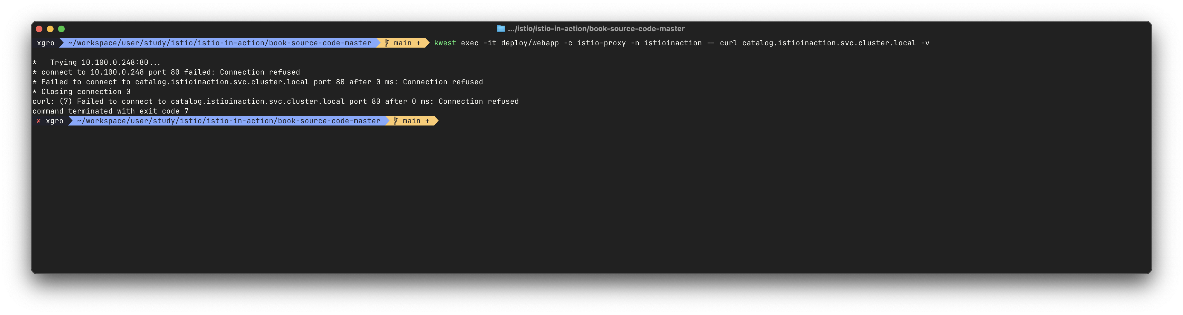Click the green kwest command word

pyautogui.click(x=445, y=43)
